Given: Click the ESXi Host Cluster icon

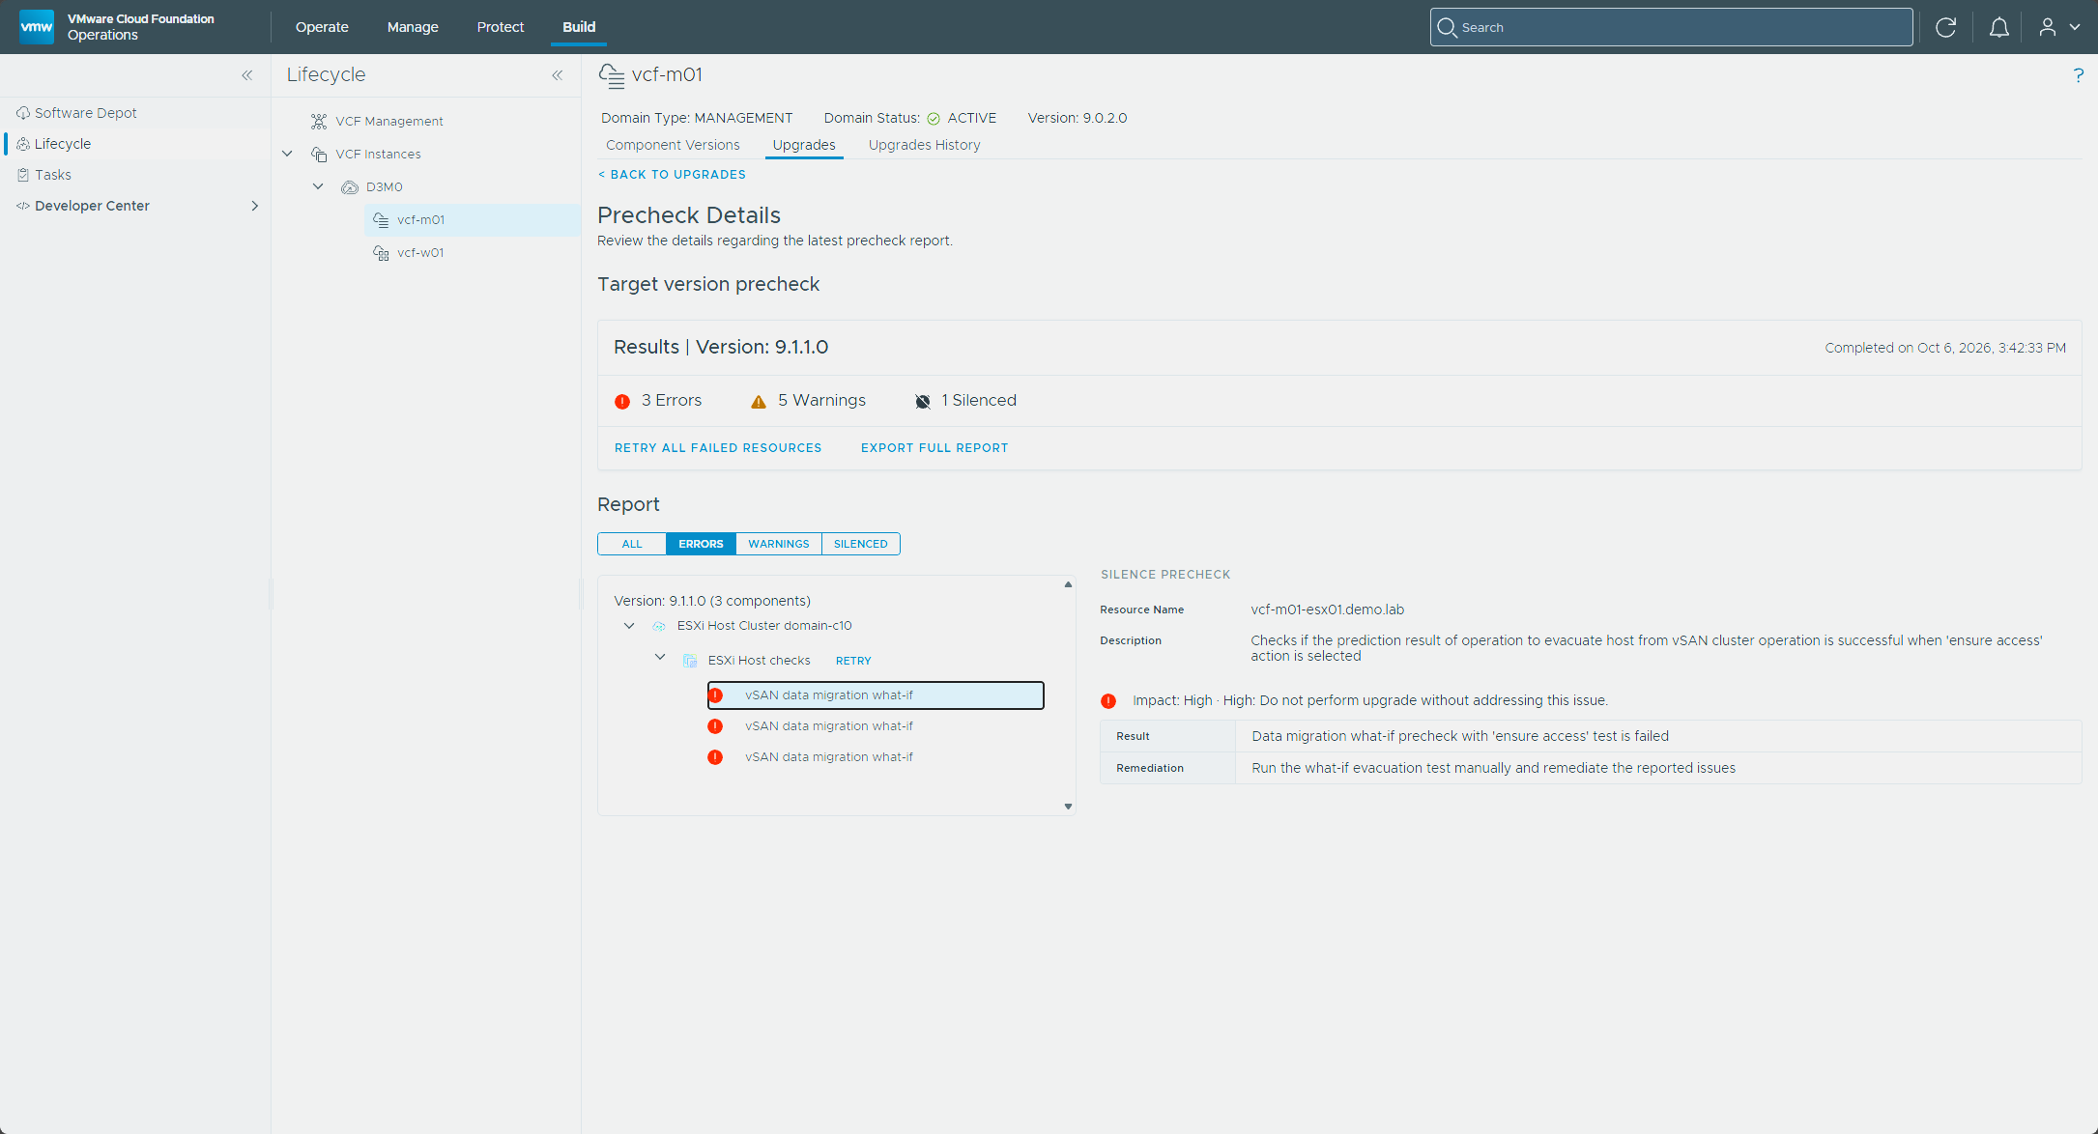Looking at the screenshot, I should pos(659,626).
